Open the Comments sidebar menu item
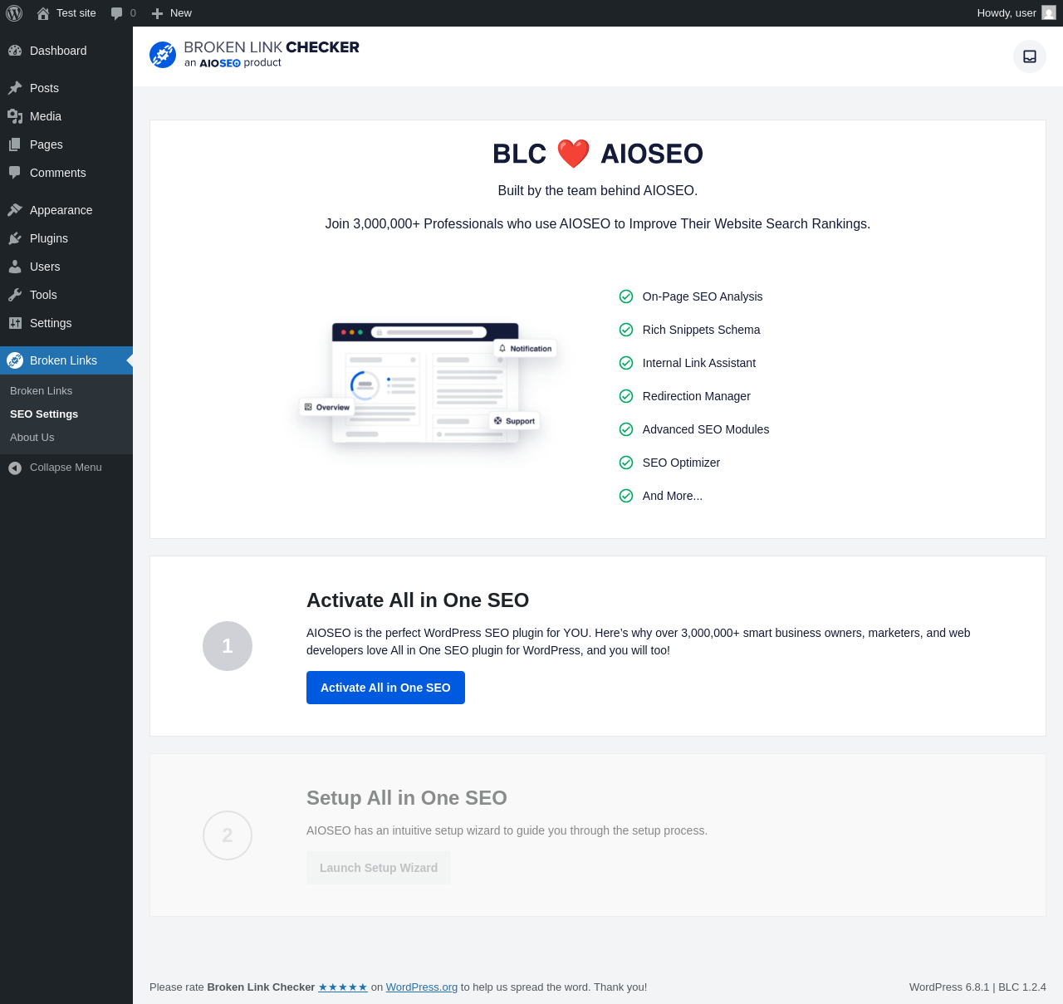 pos(66,173)
